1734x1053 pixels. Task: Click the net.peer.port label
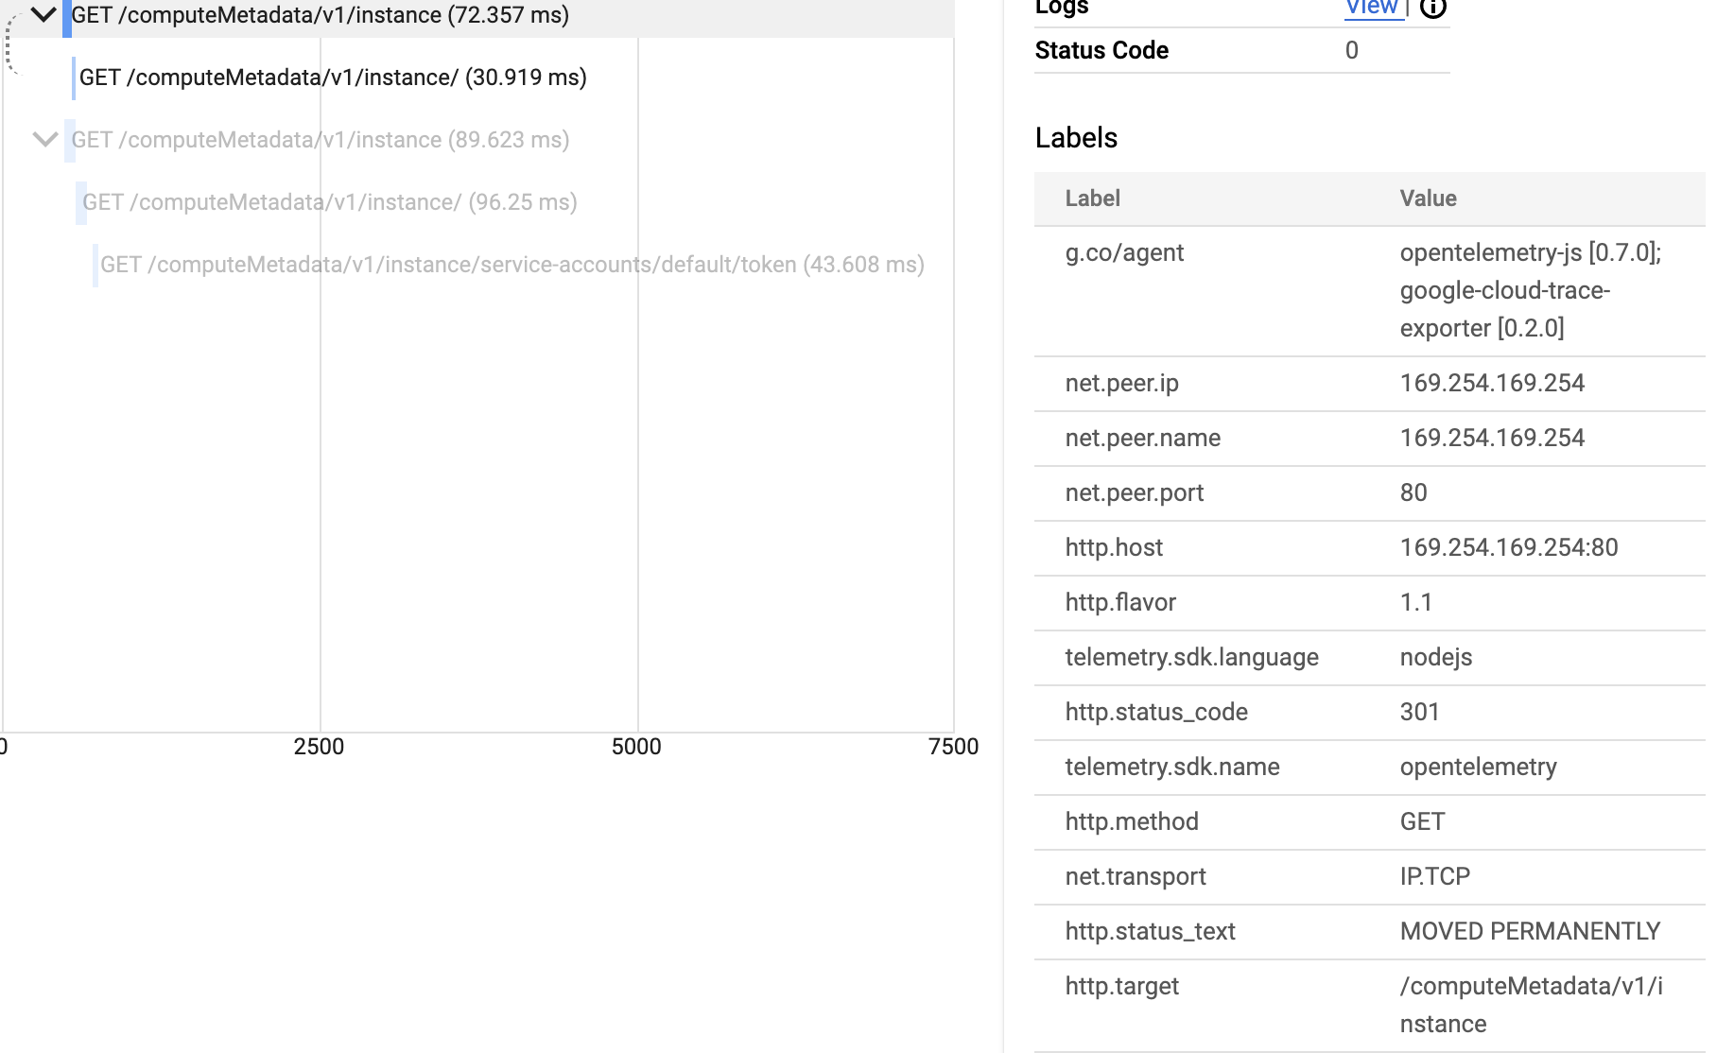point(1134,492)
